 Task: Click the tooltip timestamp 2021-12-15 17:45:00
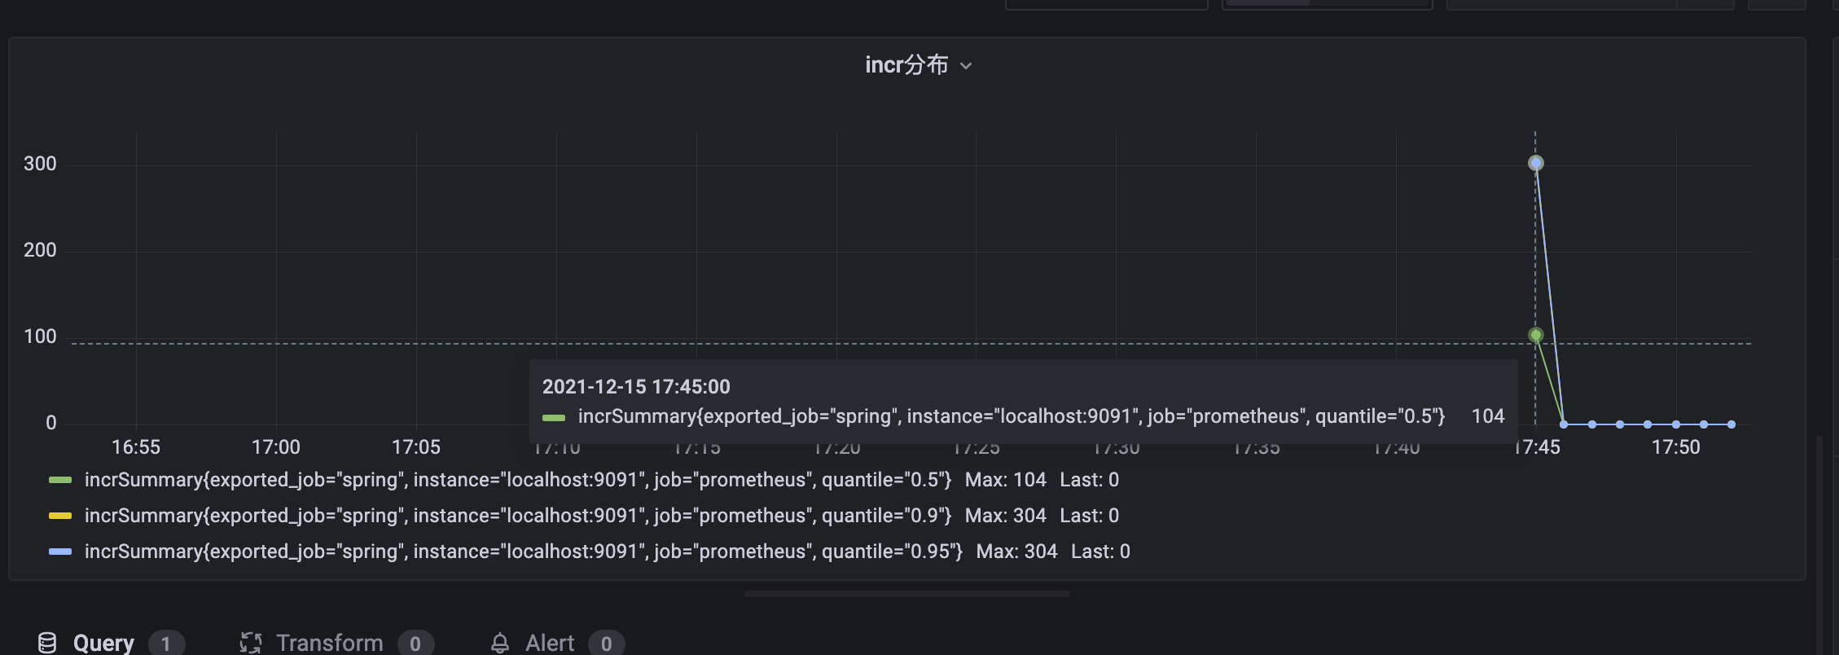[x=636, y=387]
